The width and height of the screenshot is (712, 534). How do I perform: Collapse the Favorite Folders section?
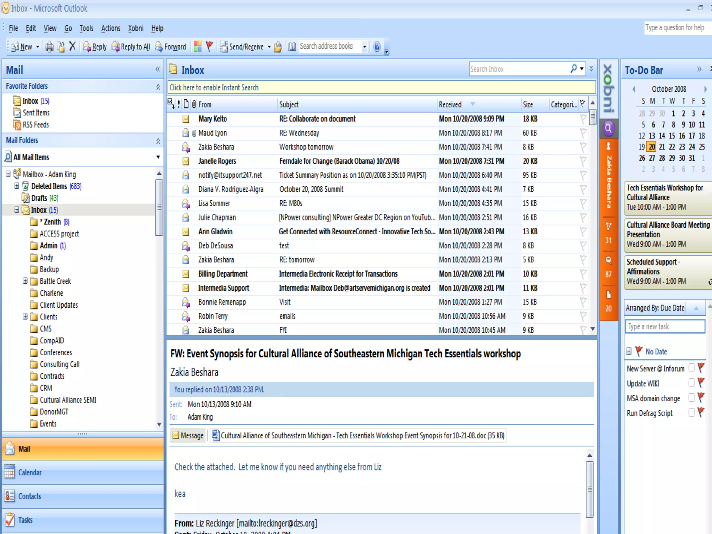click(x=158, y=87)
